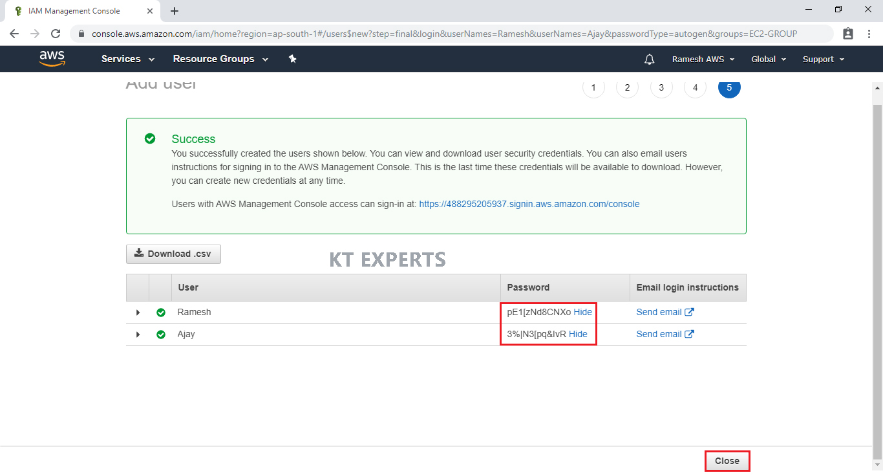Click scrollbar down arrow
Viewport: 883px width, 475px height.
(878, 465)
